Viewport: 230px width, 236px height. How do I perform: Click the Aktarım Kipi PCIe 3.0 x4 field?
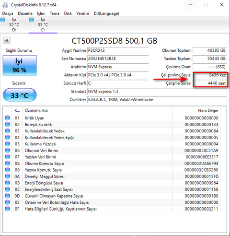[x=118, y=75]
